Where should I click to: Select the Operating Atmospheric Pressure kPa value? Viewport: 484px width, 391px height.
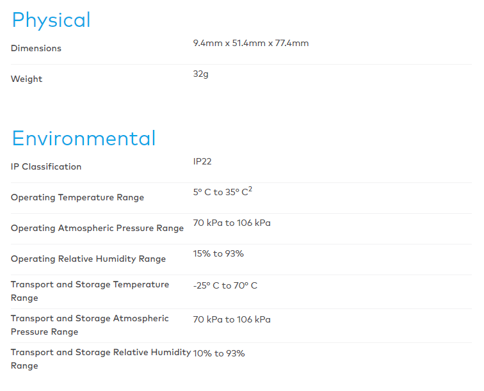pyautogui.click(x=232, y=223)
